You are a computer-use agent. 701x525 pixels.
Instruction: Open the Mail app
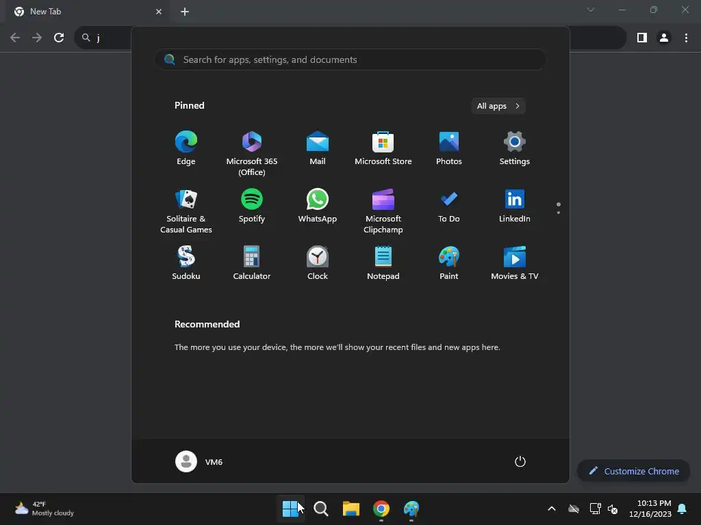(318, 148)
